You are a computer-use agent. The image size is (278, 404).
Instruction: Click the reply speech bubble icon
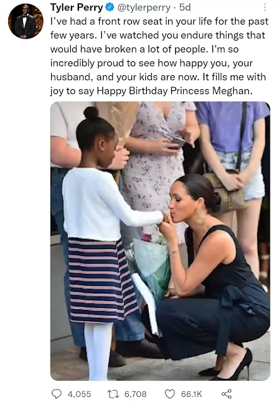[57, 394]
